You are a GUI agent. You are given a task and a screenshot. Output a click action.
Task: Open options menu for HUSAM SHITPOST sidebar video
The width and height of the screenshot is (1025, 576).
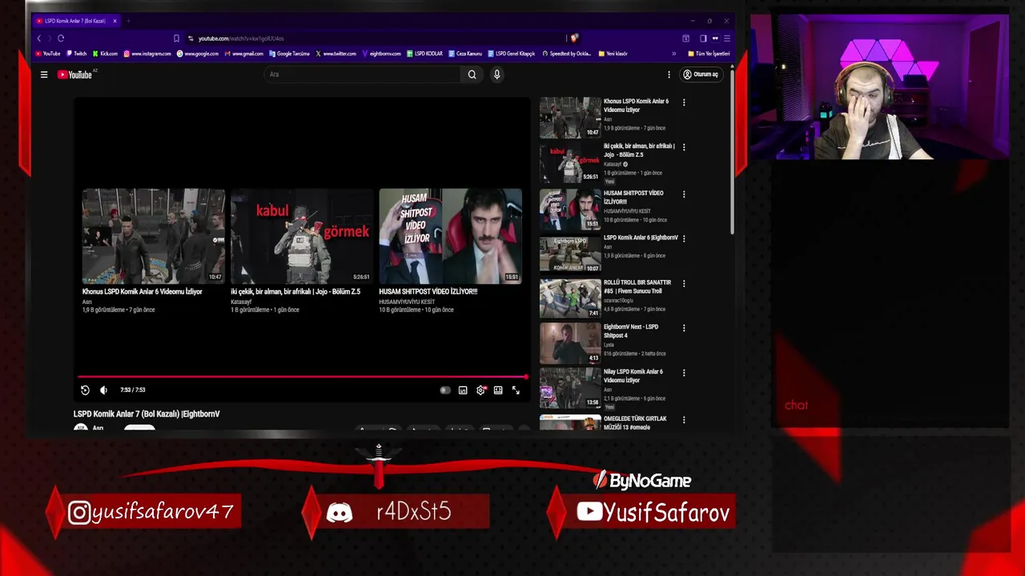(684, 194)
